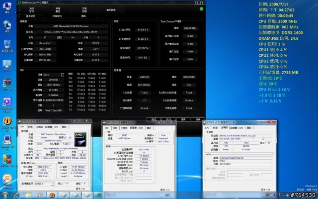Switch to the 詳細資訊 sub-tab in OverDrive

[57, 16]
